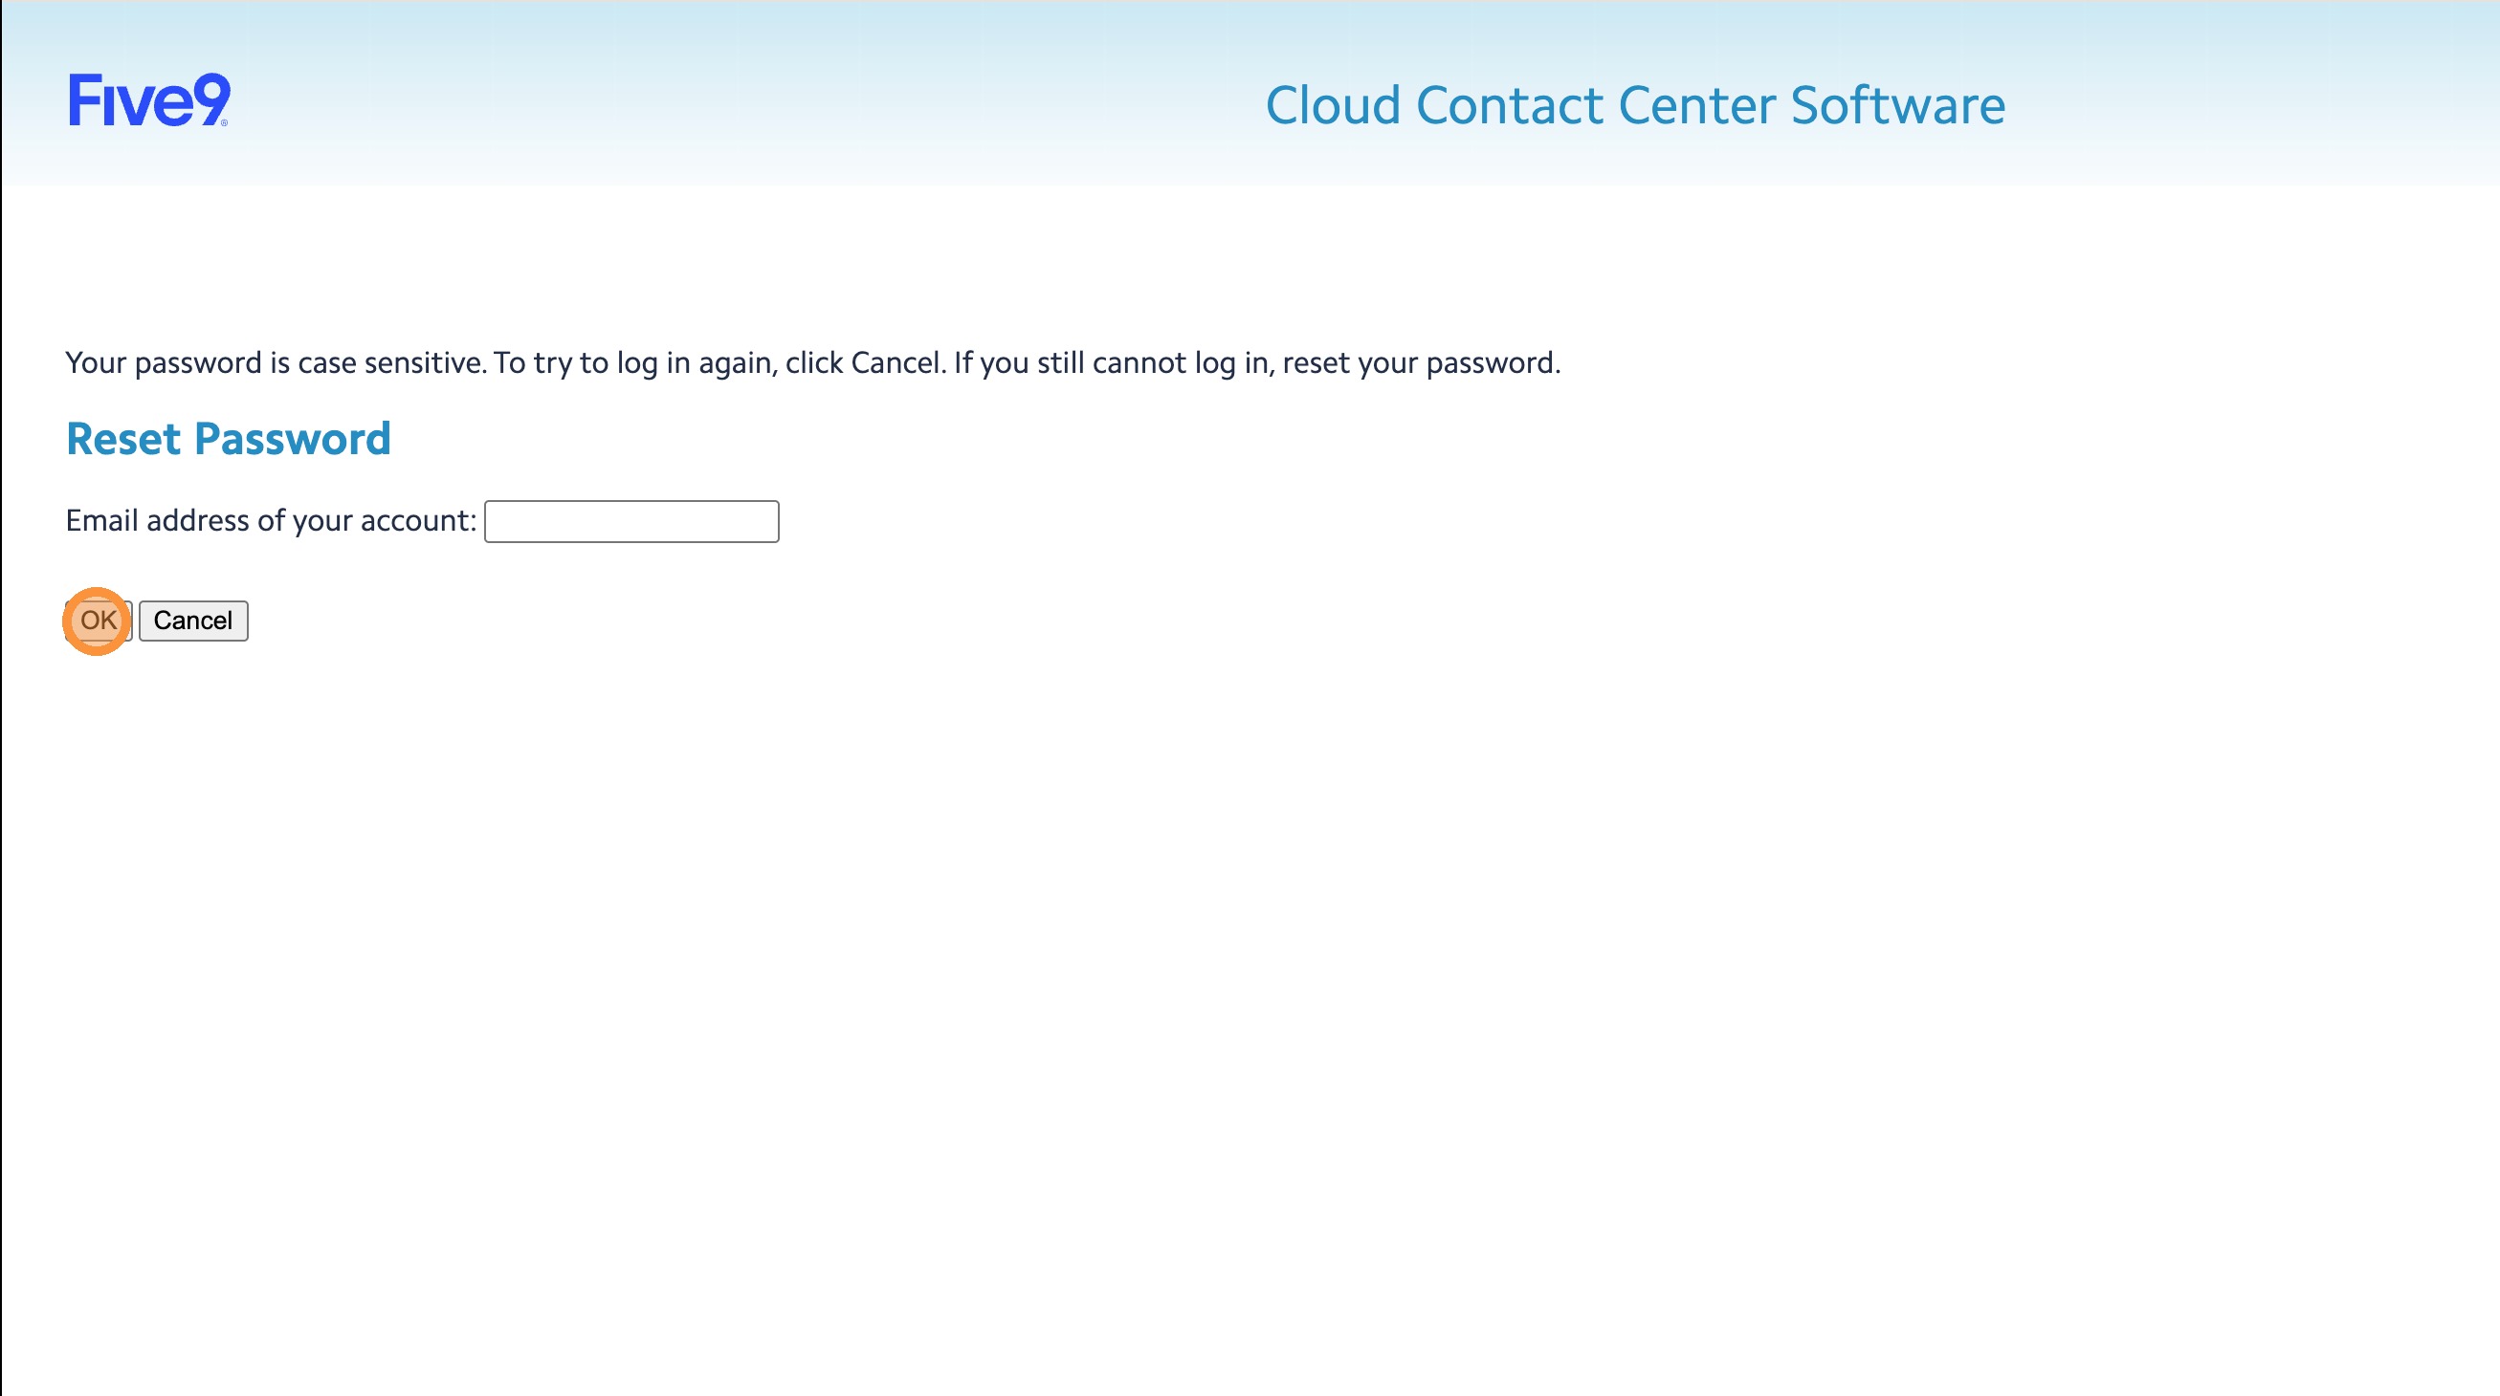Click the 'Your password is case sensitive' message
Image resolution: width=2500 pixels, height=1396 pixels.
coord(813,362)
